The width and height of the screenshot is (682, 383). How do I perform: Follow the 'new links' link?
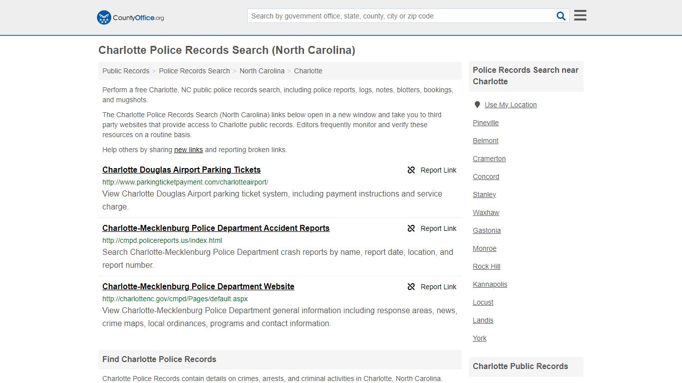pos(188,150)
